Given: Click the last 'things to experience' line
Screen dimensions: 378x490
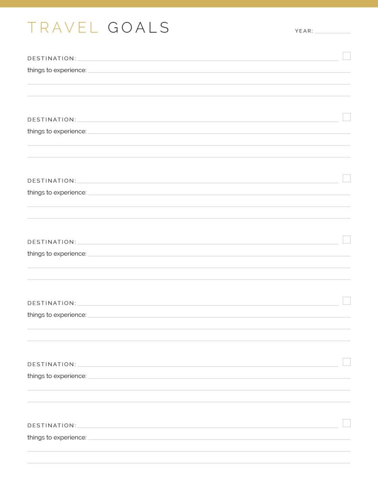Looking at the screenshot, I should coord(219,437).
